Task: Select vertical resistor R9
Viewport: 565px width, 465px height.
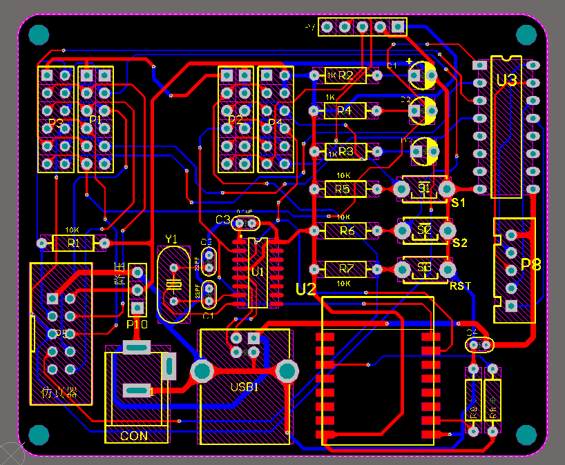Action: (x=473, y=400)
